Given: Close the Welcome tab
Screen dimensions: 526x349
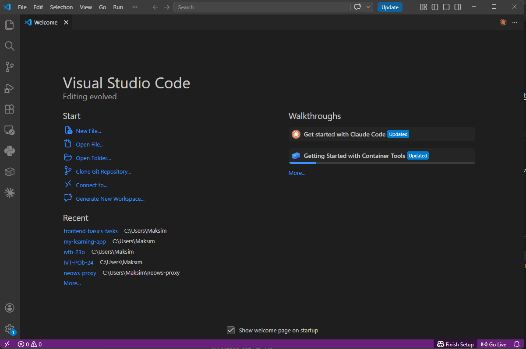Looking at the screenshot, I should (66, 22).
